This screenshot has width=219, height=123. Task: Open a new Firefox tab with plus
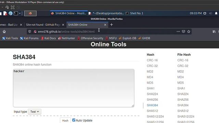point(112,25)
